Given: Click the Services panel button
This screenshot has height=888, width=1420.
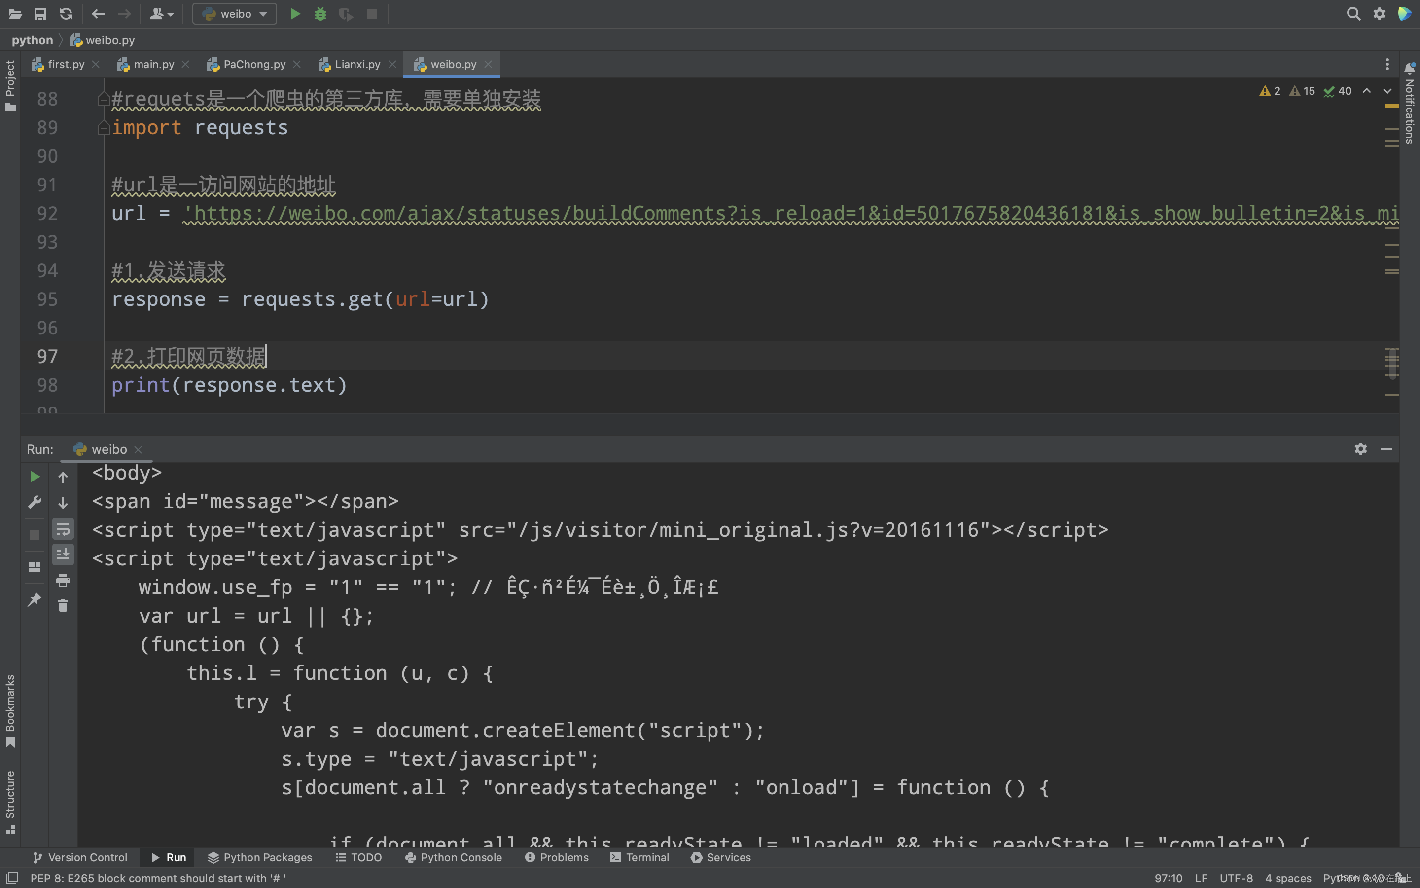Looking at the screenshot, I should pyautogui.click(x=729, y=857).
